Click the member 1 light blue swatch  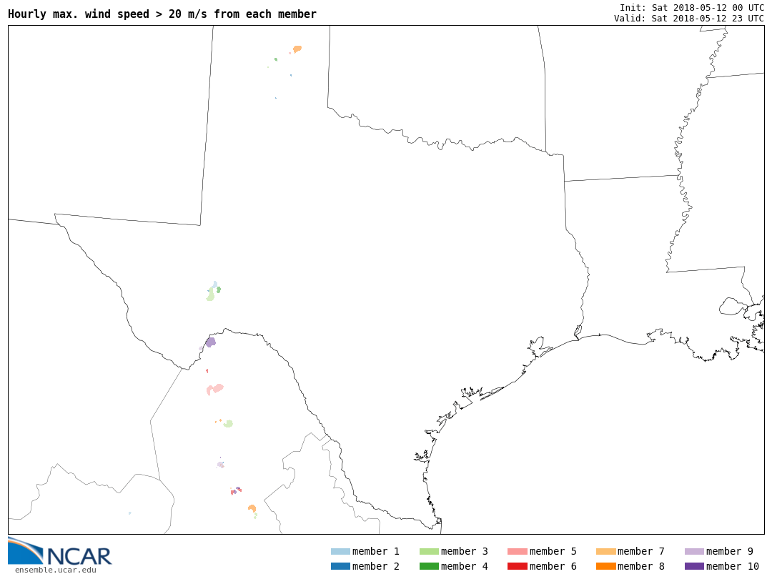340,551
